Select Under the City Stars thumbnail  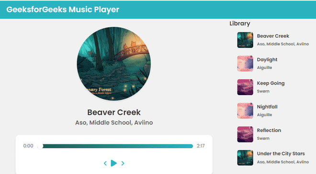click(x=245, y=158)
